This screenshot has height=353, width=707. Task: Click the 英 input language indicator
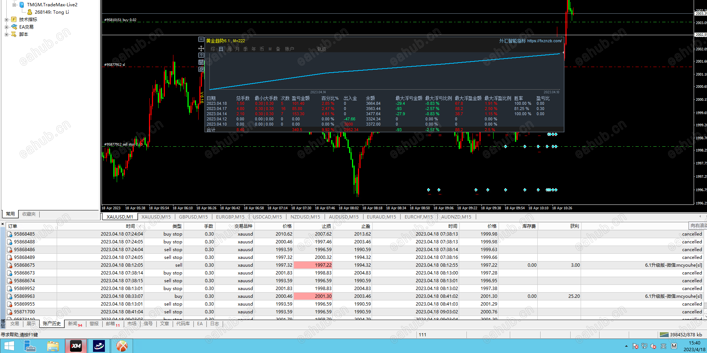[663, 346]
